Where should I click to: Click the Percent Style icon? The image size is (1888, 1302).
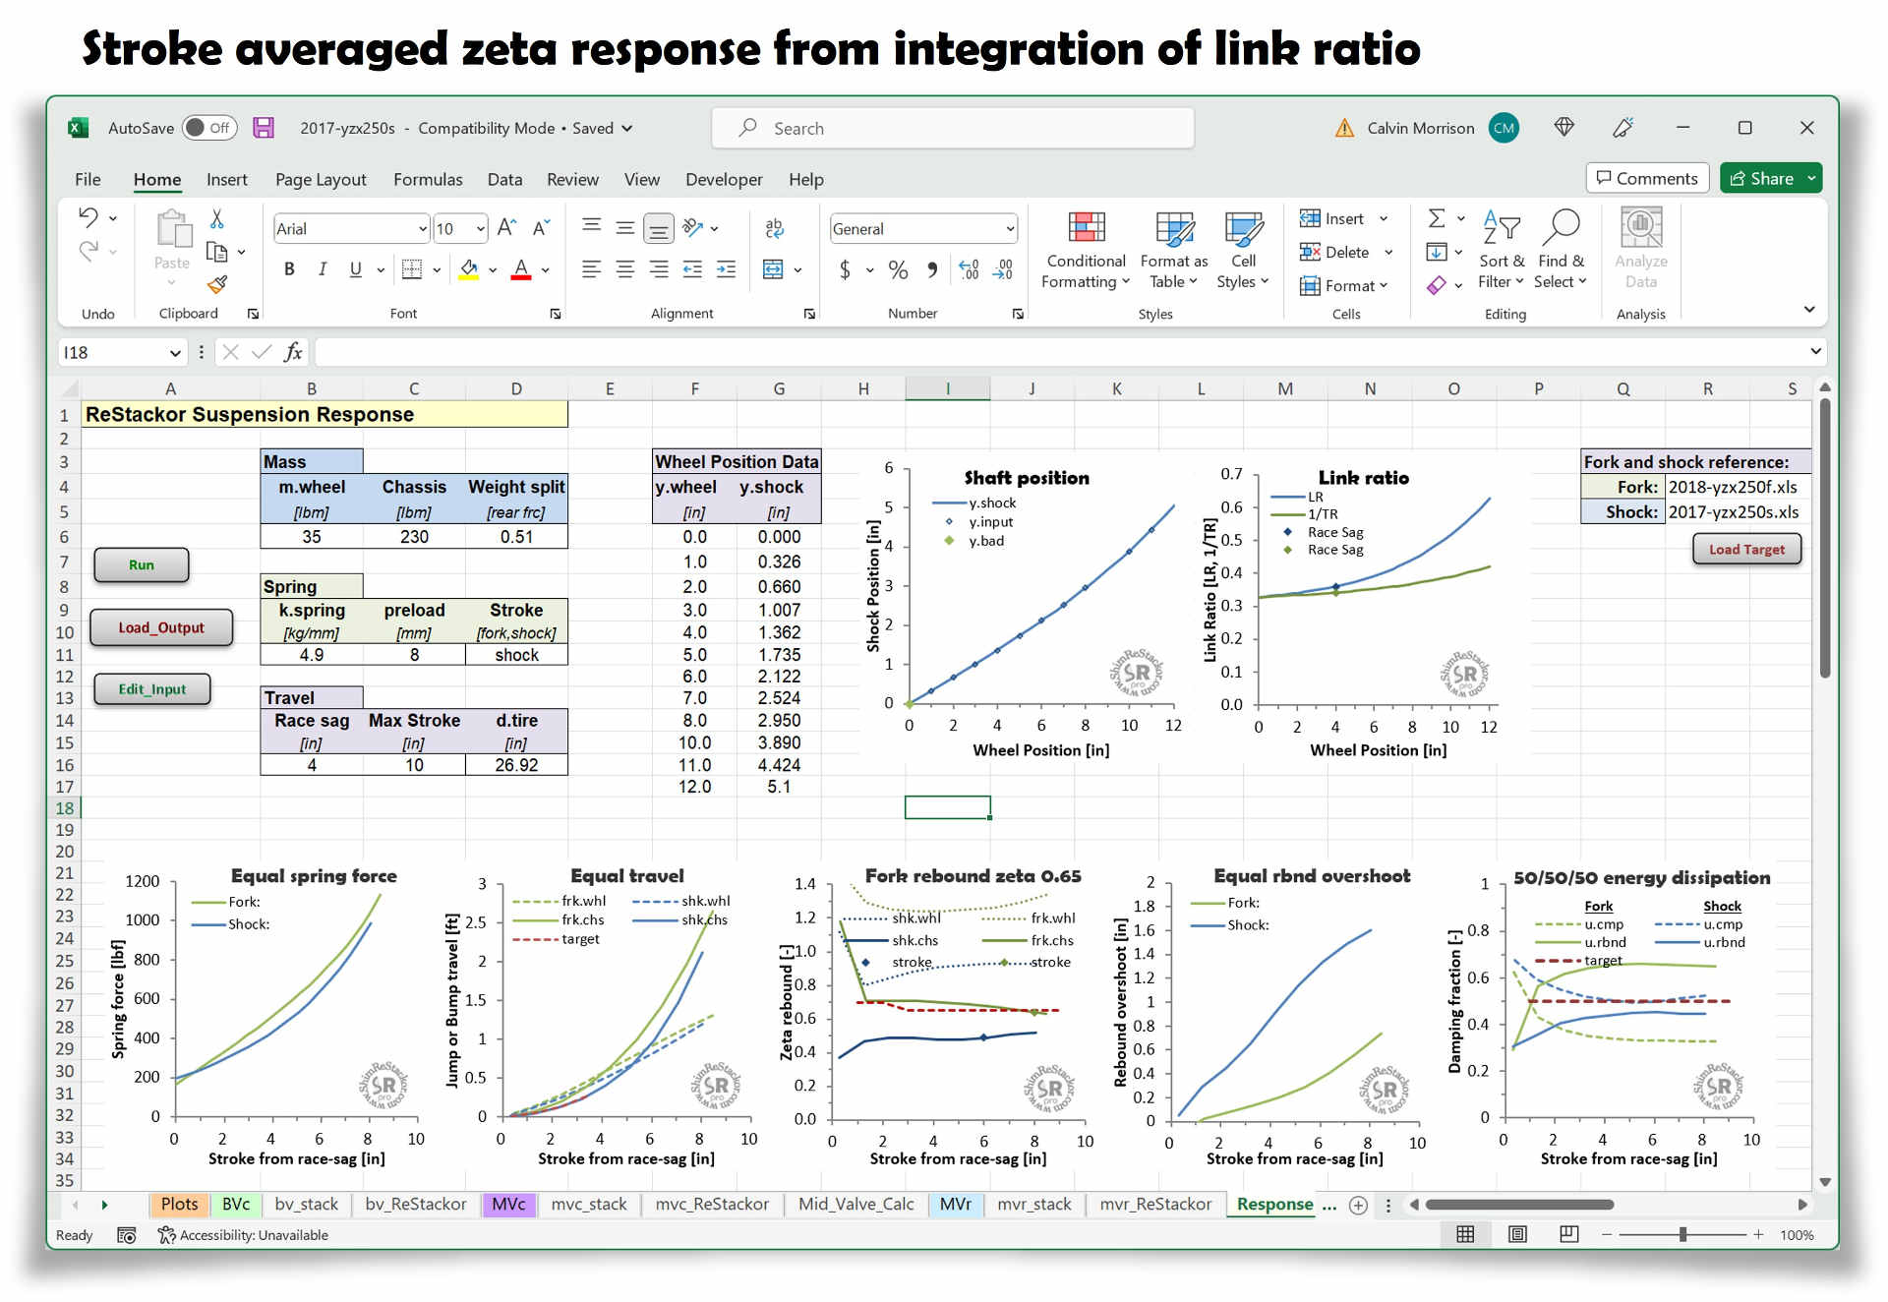898,269
